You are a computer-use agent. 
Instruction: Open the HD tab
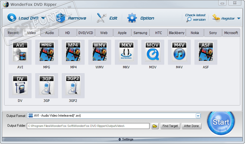click(68, 33)
